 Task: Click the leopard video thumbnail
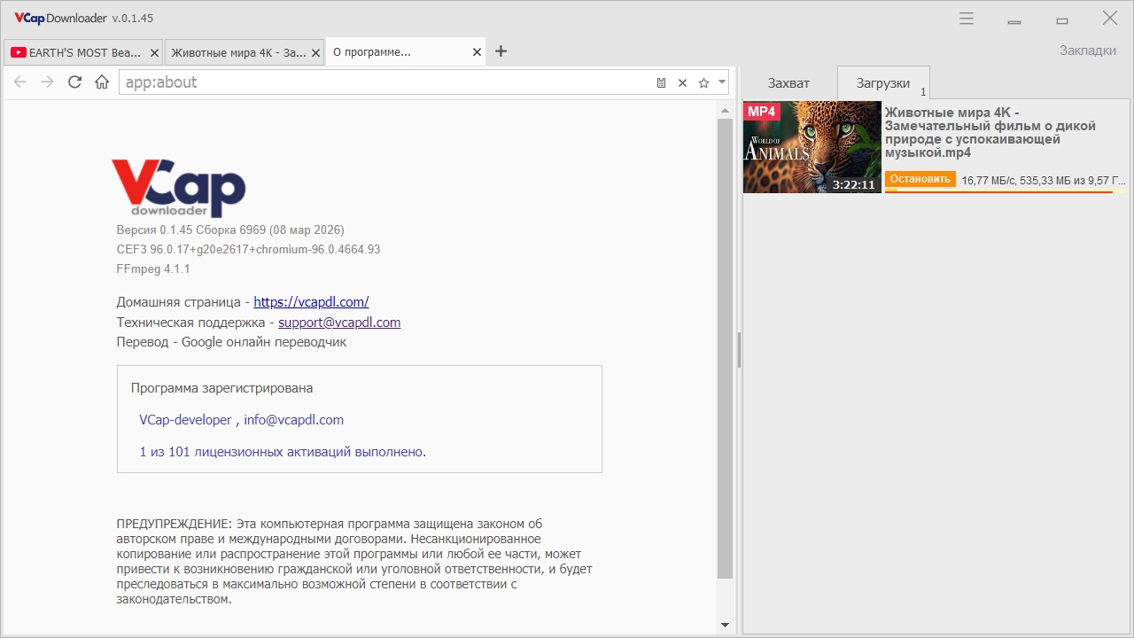tap(812, 147)
